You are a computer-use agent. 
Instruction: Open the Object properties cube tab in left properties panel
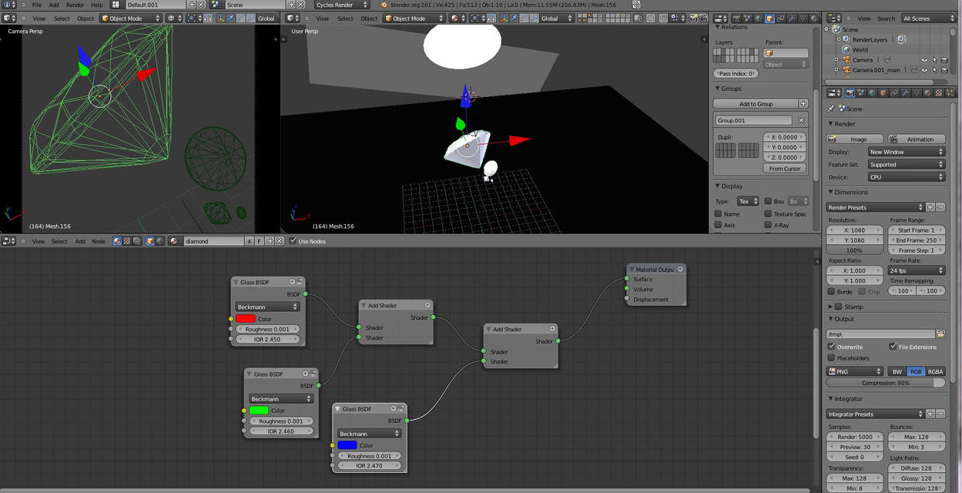[769, 18]
